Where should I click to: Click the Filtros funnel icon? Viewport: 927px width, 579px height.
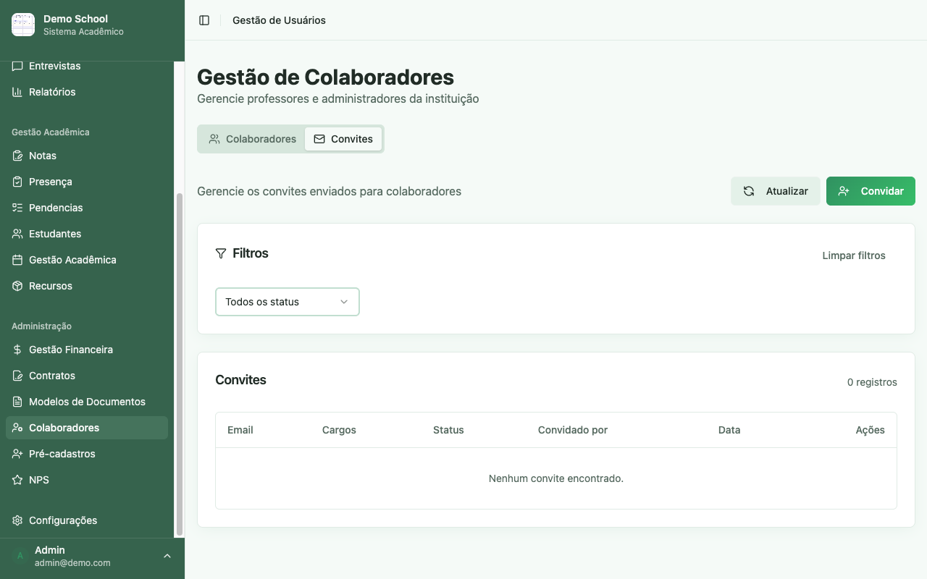coord(221,253)
